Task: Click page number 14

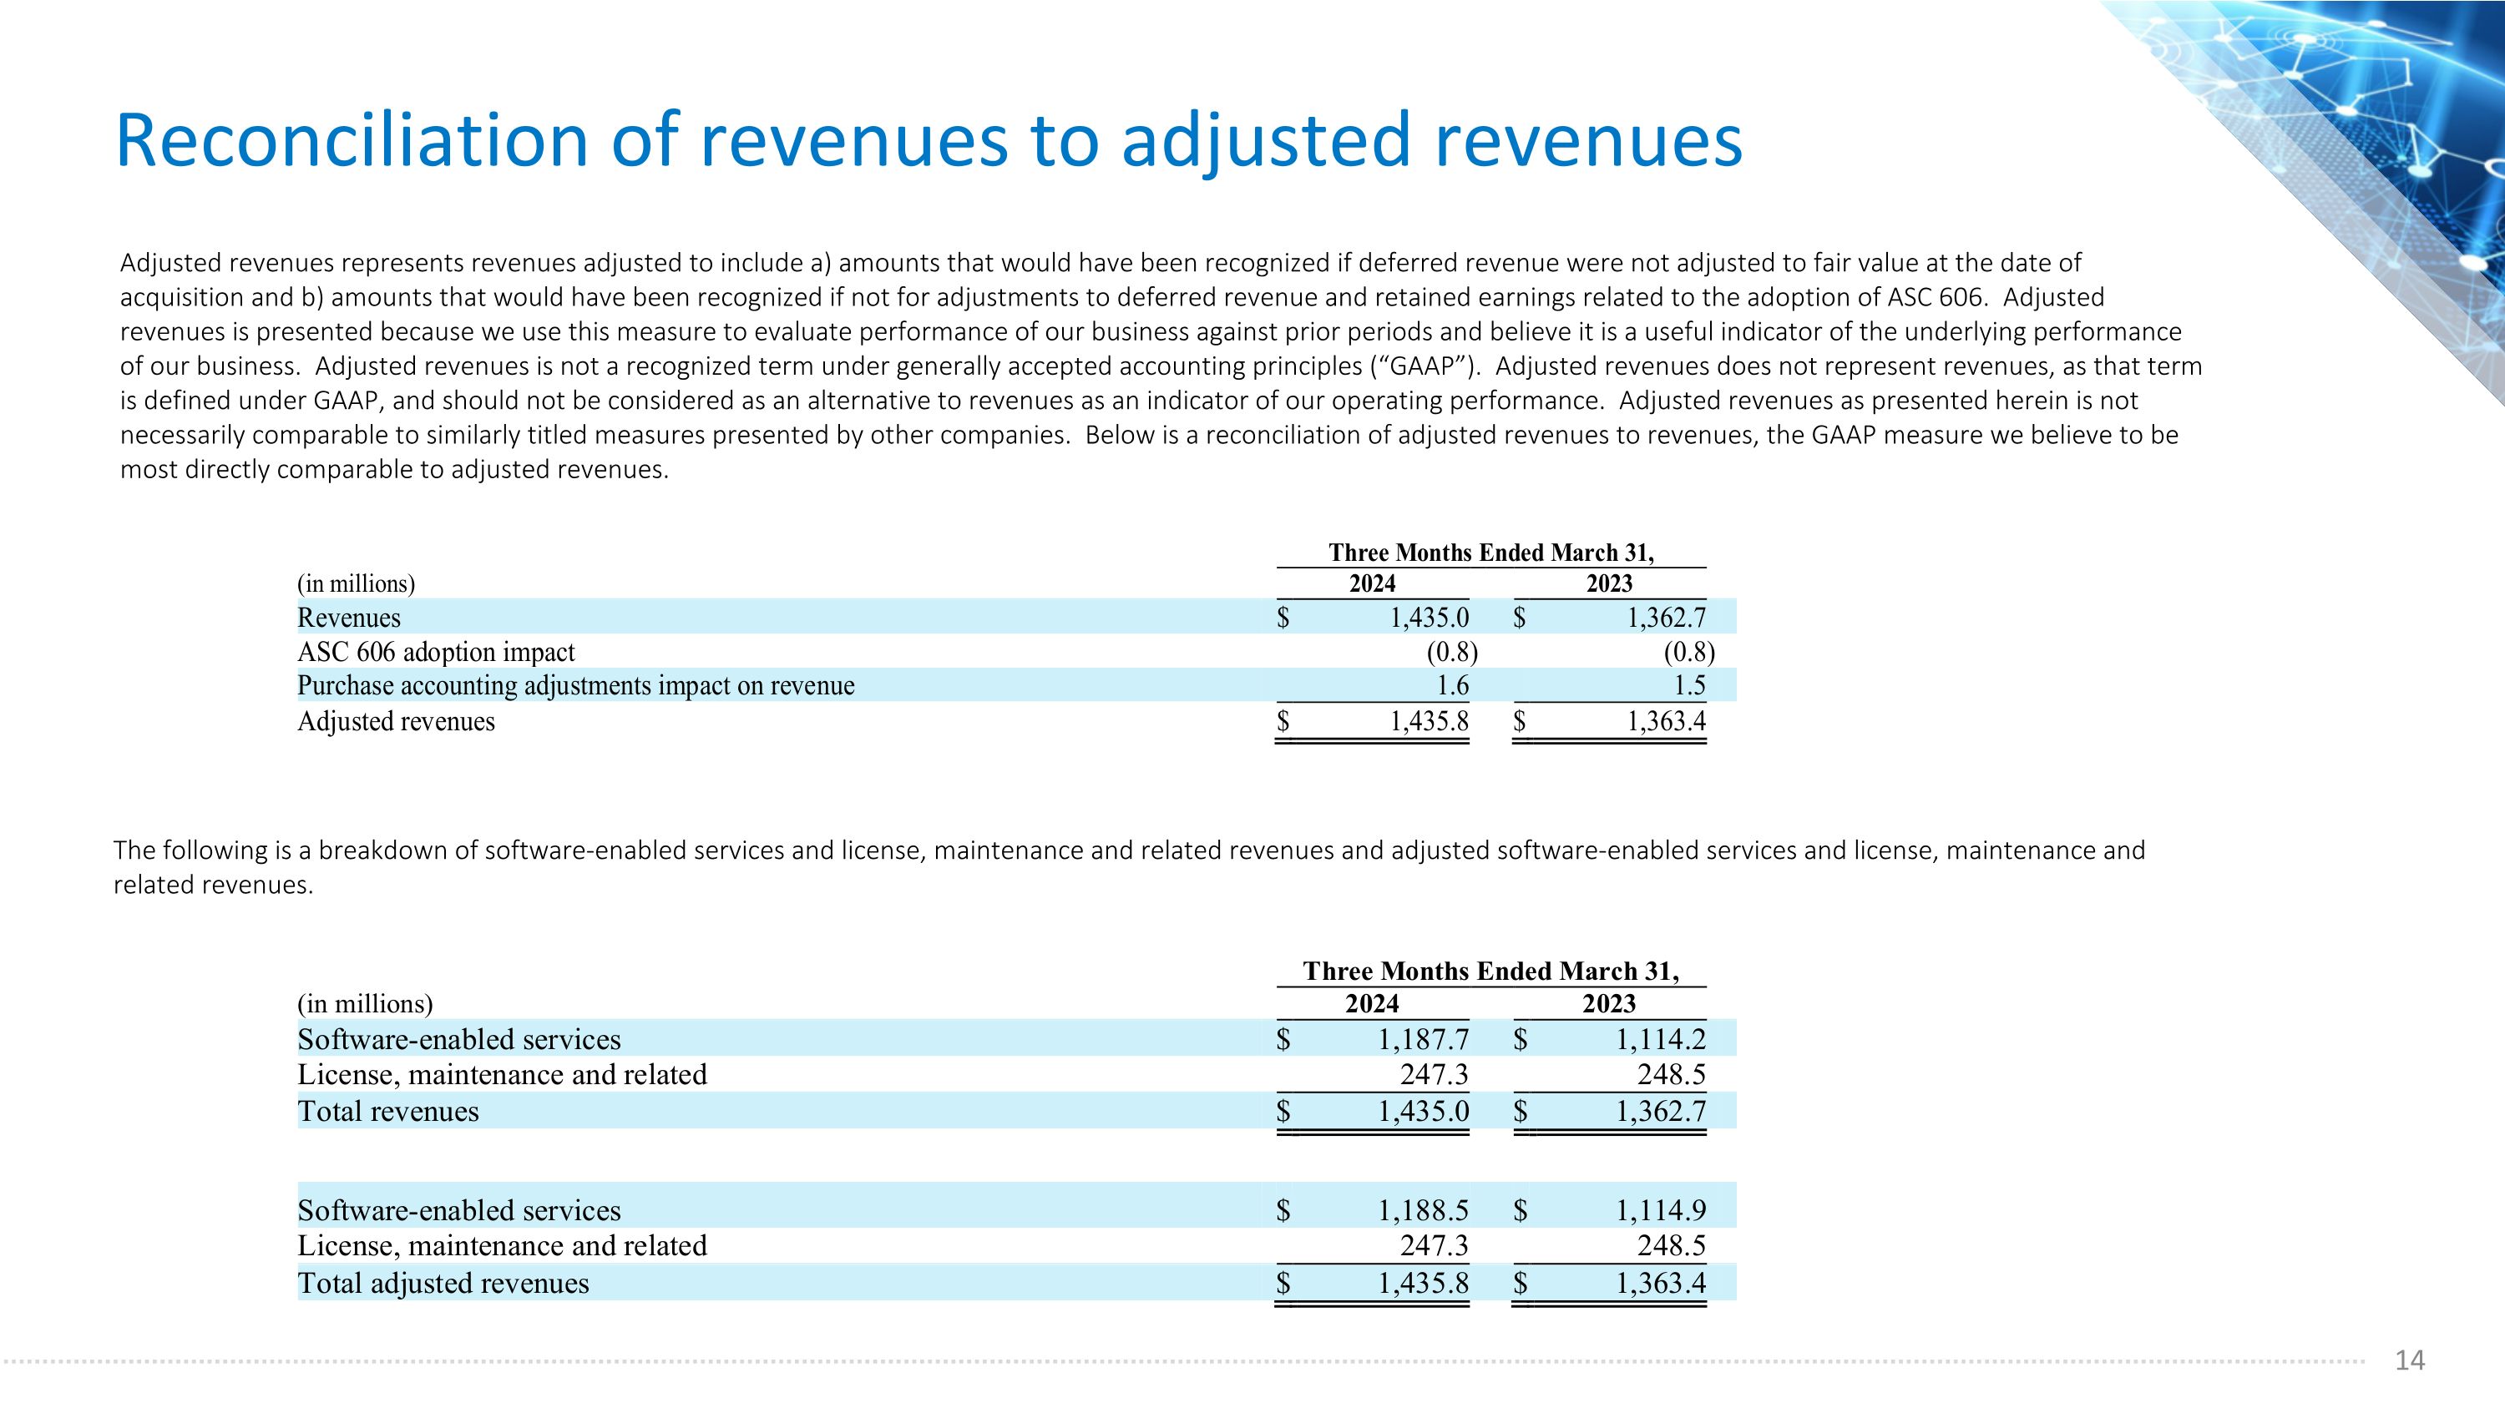Action: click(x=2409, y=1360)
